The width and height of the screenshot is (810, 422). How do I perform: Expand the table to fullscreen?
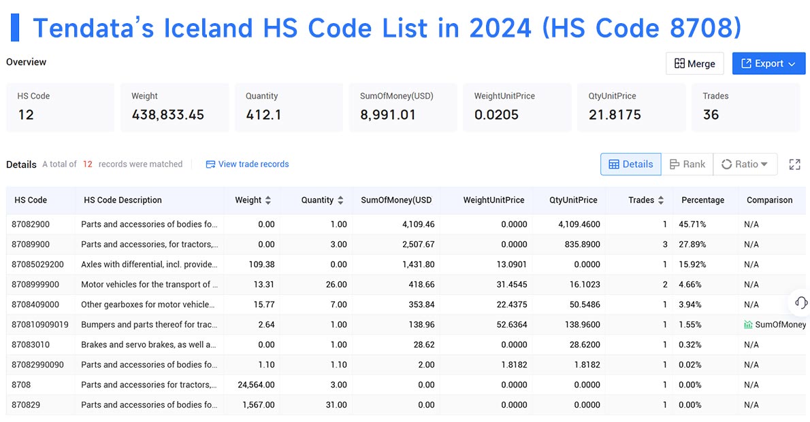(794, 164)
